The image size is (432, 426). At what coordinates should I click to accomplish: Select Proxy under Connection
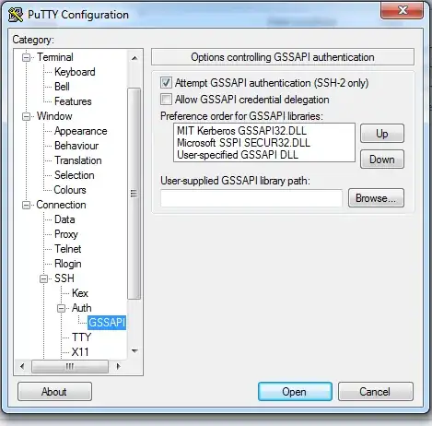pyautogui.click(x=66, y=234)
